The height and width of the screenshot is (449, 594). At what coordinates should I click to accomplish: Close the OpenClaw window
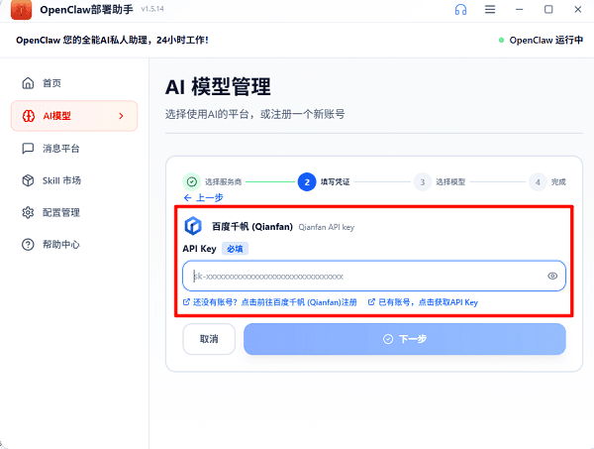578,10
